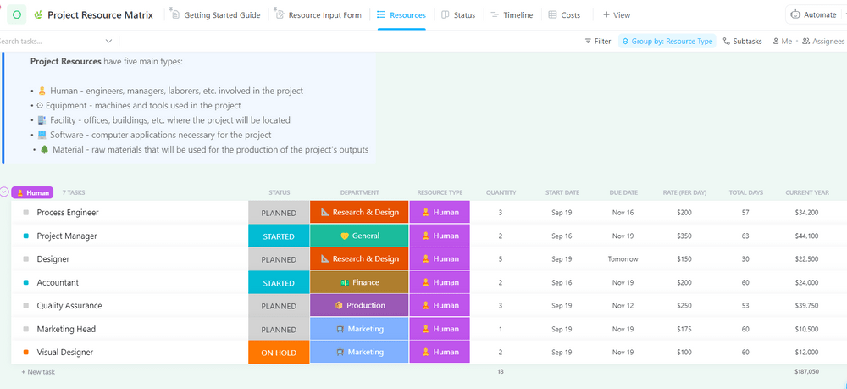Open the search tasks dropdown chevron

click(108, 41)
